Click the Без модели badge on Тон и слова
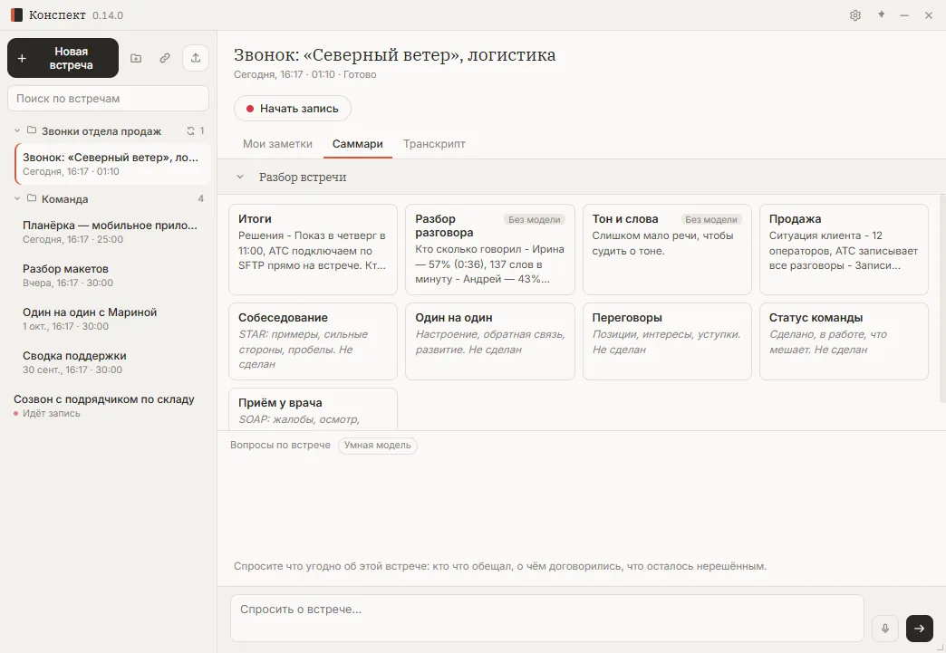This screenshot has height=653, width=946. tap(710, 219)
